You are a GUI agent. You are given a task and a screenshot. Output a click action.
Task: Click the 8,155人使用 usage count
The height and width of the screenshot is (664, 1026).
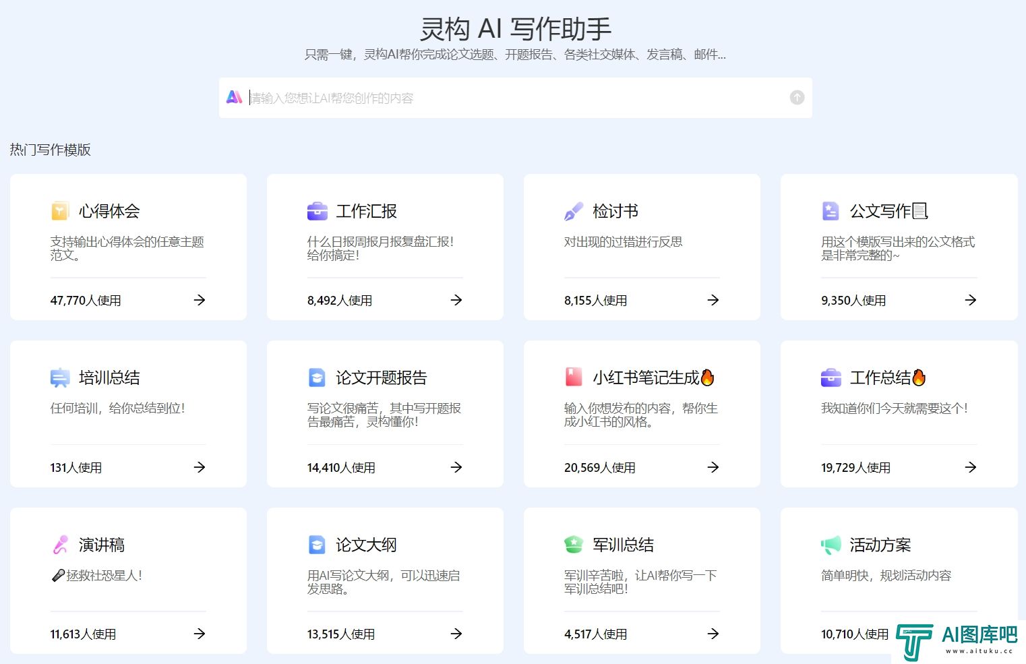pyautogui.click(x=596, y=301)
